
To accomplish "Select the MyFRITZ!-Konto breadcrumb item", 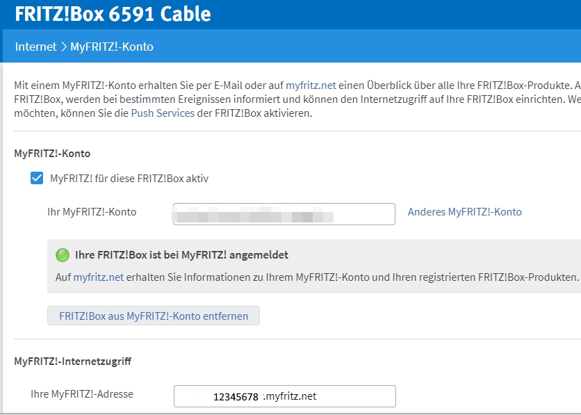I will pyautogui.click(x=111, y=47).
